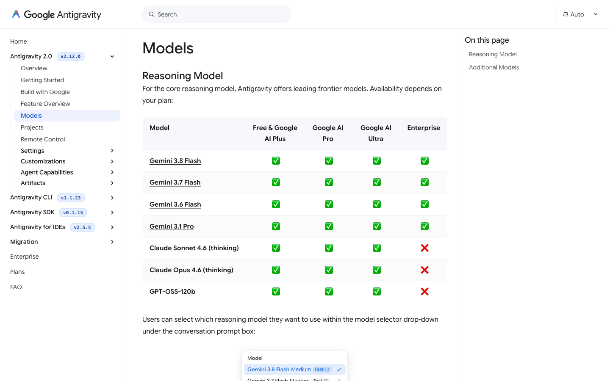Click Gemini 3.7 Flash checkmark under Enterprise column
The width and height of the screenshot is (610, 381).
pyautogui.click(x=424, y=182)
